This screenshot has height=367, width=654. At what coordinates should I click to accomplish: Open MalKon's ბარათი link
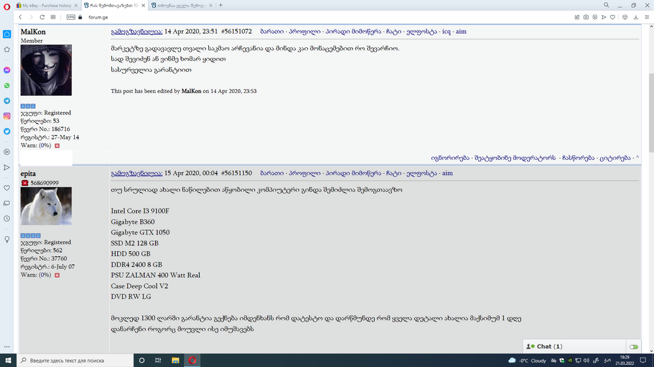coord(272,32)
